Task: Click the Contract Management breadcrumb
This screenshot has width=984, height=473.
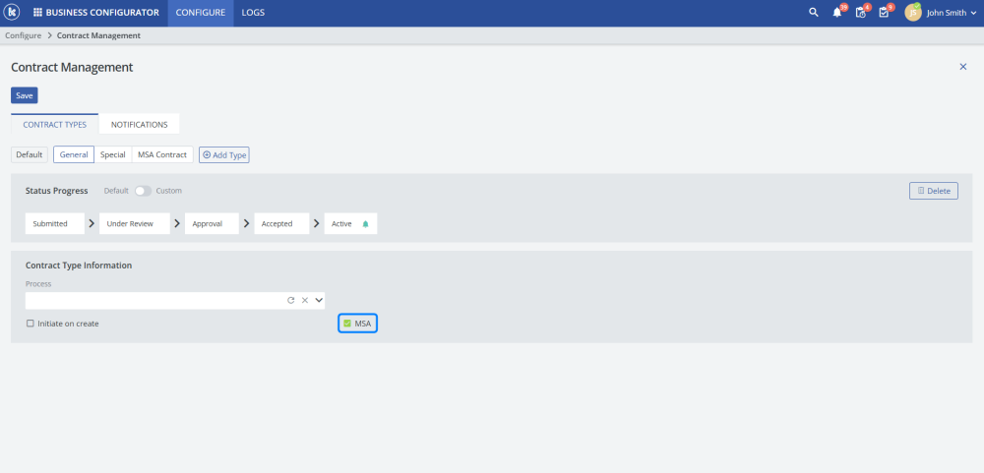Action: click(98, 35)
